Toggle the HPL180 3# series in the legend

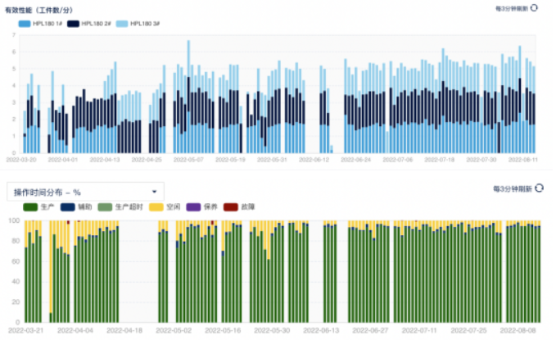(138, 24)
